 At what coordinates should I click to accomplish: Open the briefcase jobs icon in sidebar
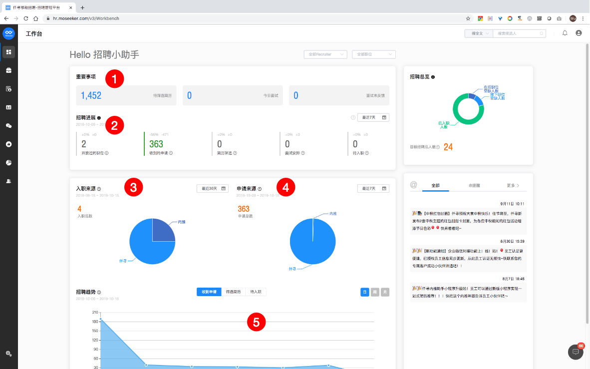click(x=8, y=70)
